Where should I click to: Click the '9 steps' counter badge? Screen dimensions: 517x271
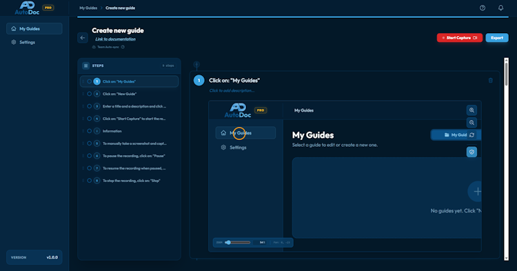[x=168, y=66]
